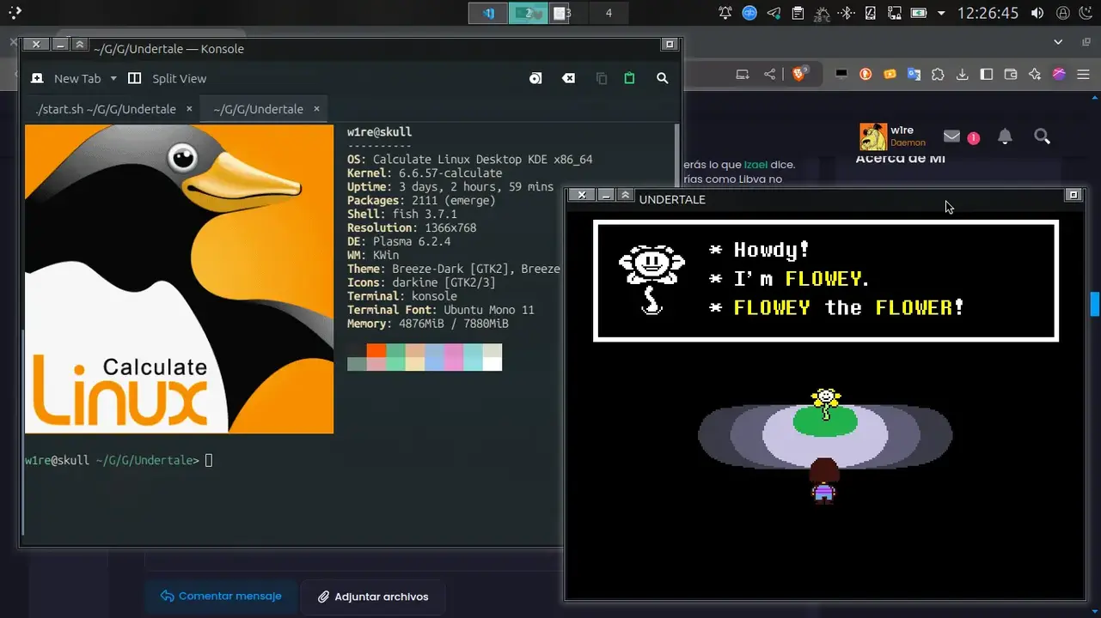This screenshot has height=618, width=1101.
Task: Click the Izael link in forum text
Action: tap(755, 165)
